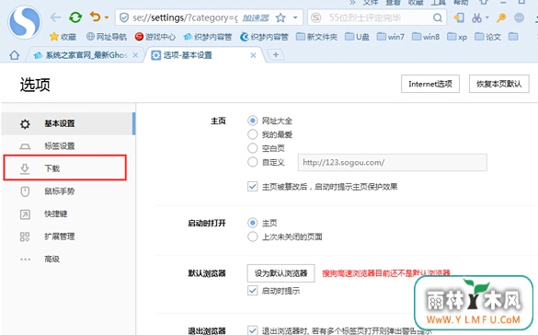Toggle 主页被篡改后 homepage protection checkbox
This screenshot has width=538, height=335.
pyautogui.click(x=253, y=187)
